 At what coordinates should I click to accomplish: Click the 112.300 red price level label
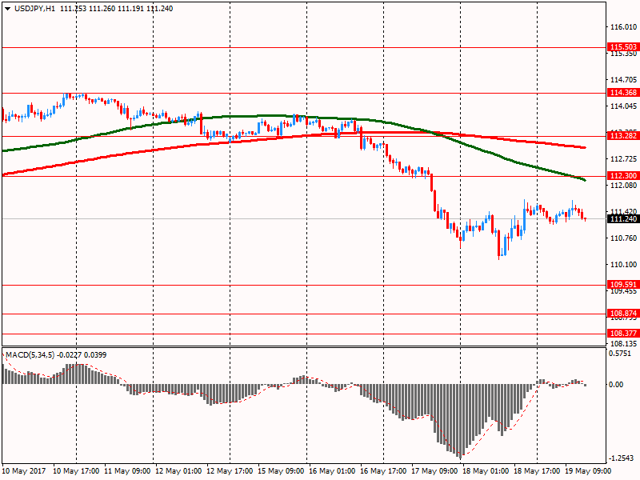[623, 175]
